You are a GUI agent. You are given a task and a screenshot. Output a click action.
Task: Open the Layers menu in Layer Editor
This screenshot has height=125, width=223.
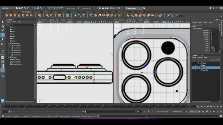(194, 58)
